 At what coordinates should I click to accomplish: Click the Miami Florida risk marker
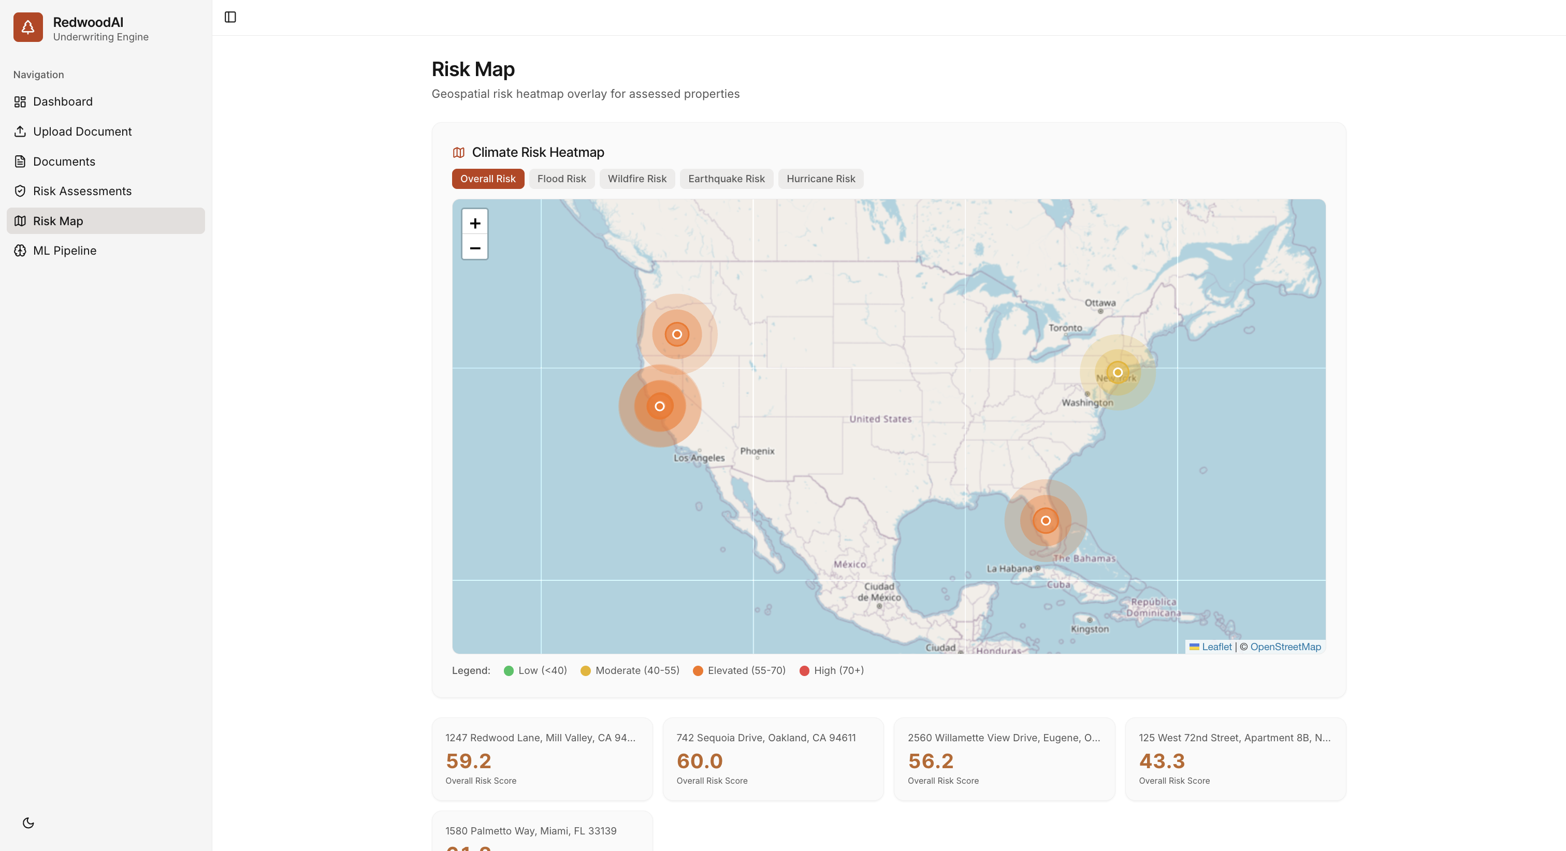point(1045,520)
